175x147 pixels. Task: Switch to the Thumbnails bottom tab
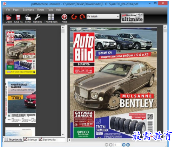click(x=13, y=140)
